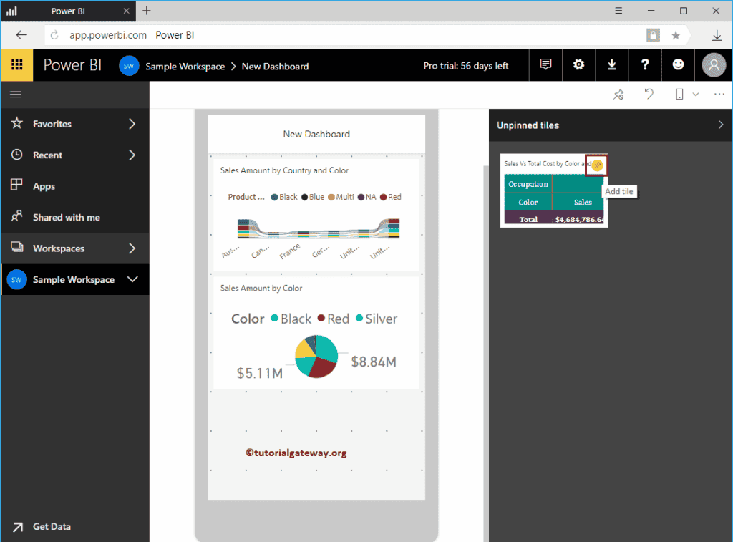Open the app launcher waffle grid
733x542 pixels.
(x=17, y=64)
